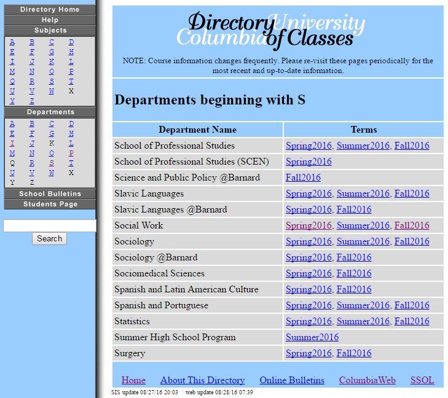Screen dimensions: 448x398
Task: Open Departments letter A link
Action: tap(12, 123)
